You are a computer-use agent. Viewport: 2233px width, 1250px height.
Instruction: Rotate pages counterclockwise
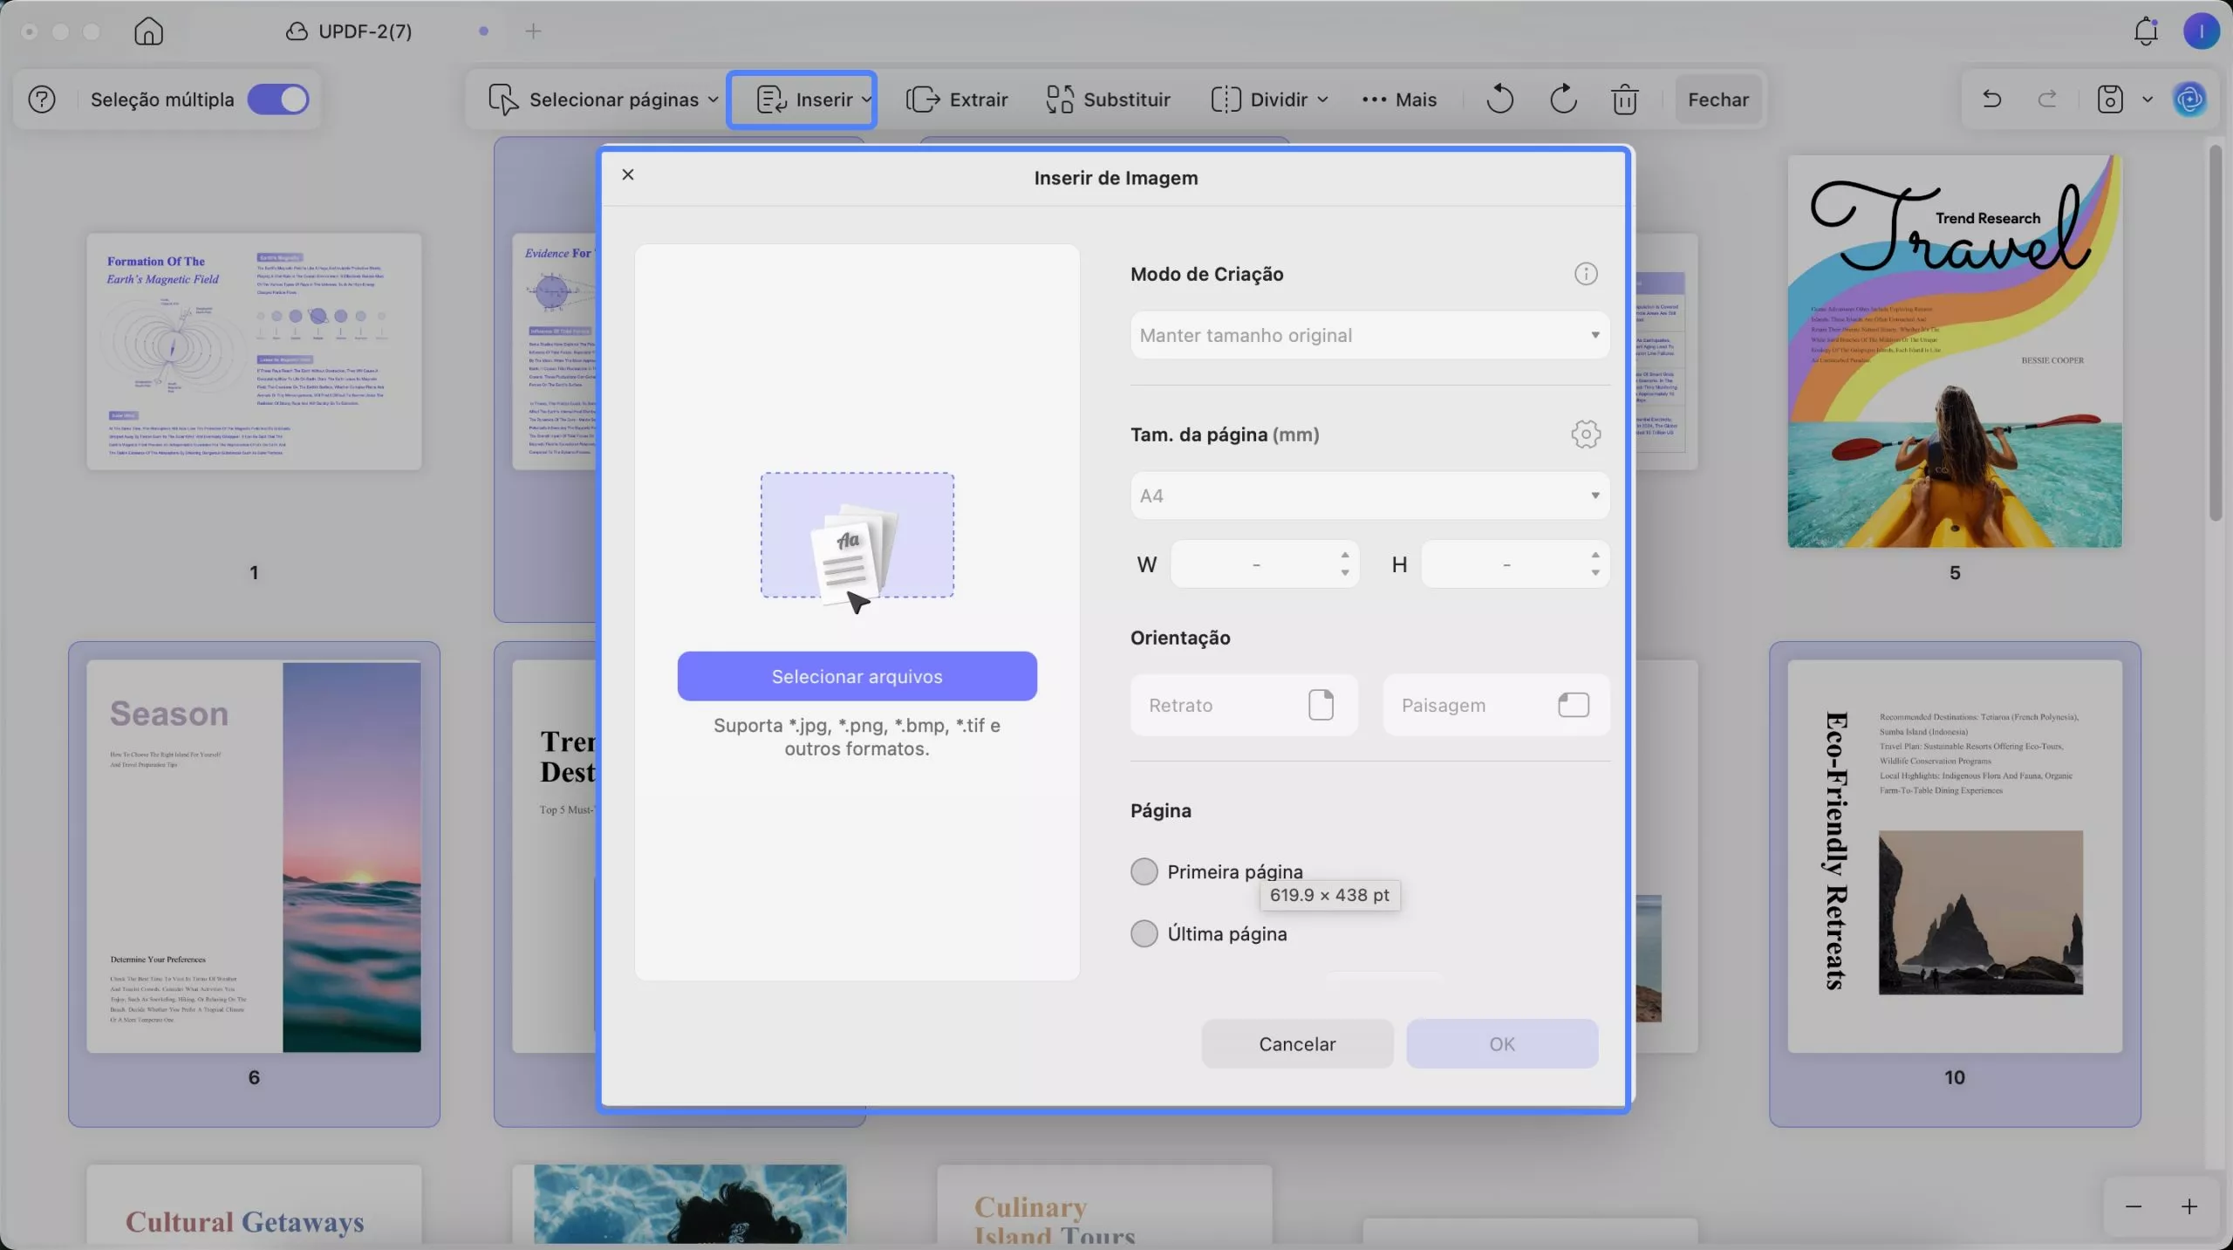click(1499, 99)
